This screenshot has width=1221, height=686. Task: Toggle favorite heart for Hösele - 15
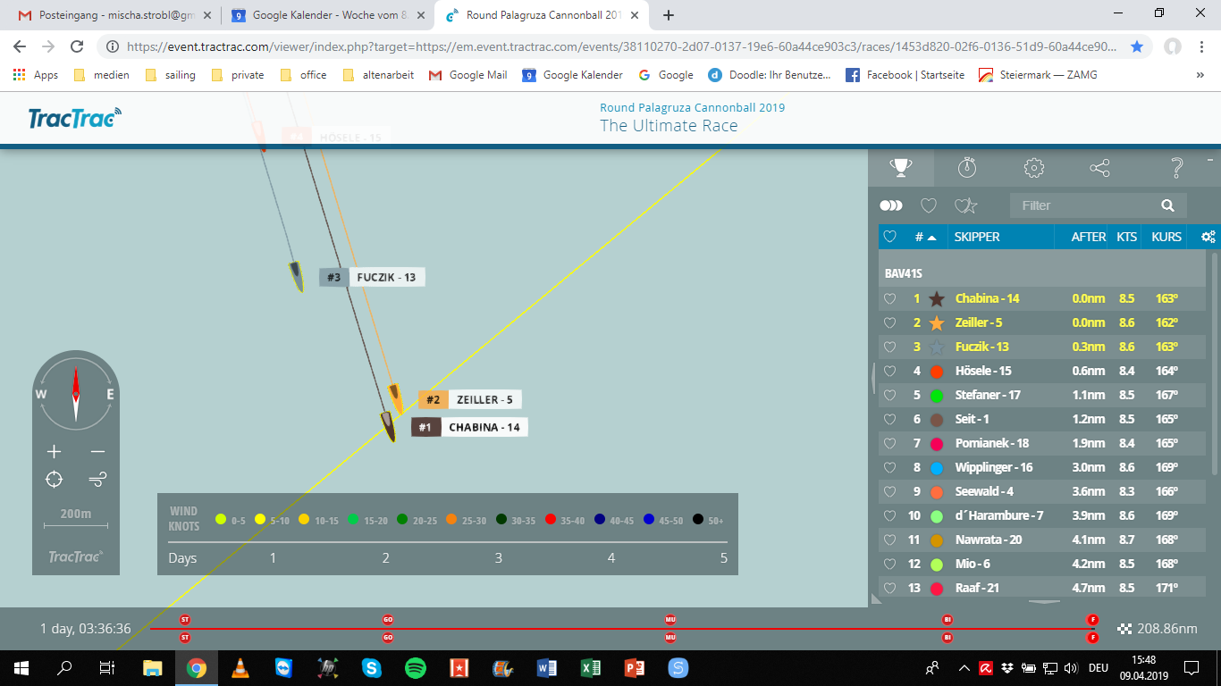[x=889, y=372]
